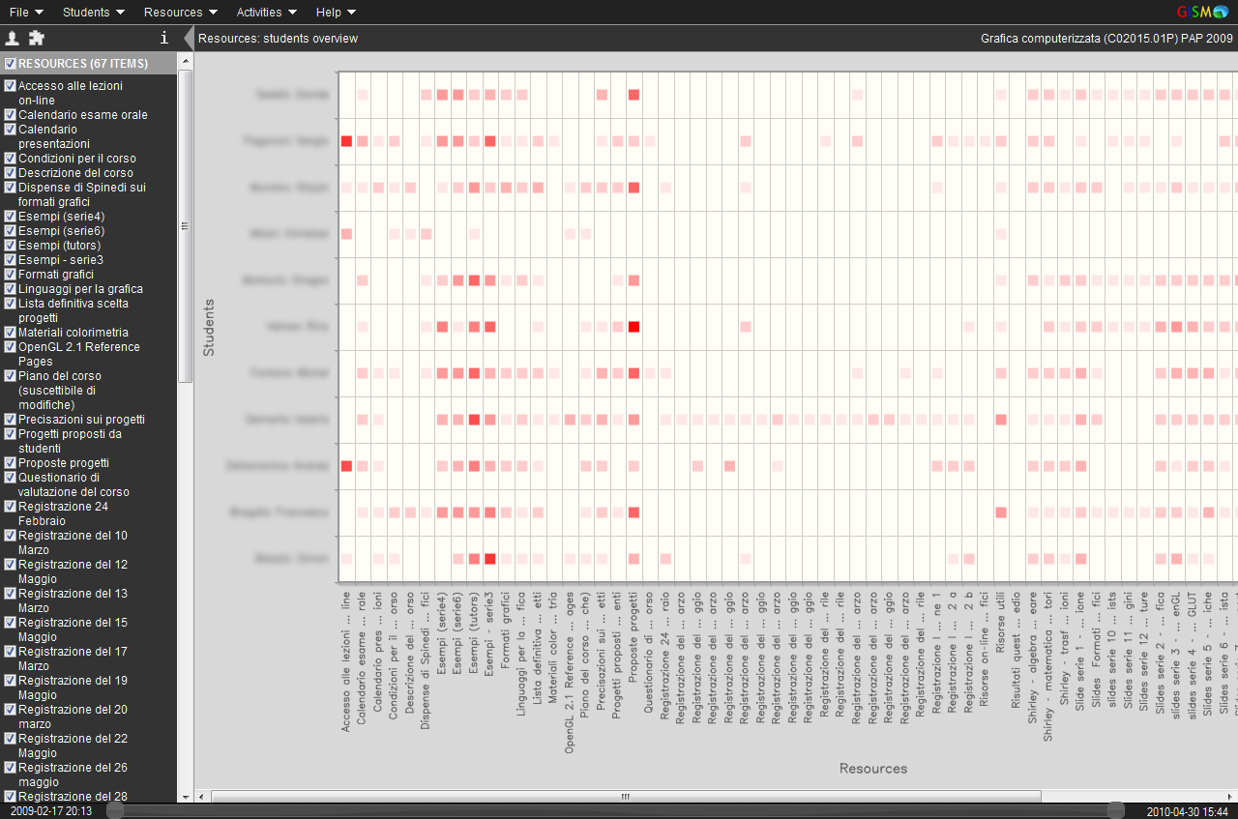Toggle the "Calendario esame orale" checkbox
Viewport: 1238px width, 819px height.
(x=9, y=115)
